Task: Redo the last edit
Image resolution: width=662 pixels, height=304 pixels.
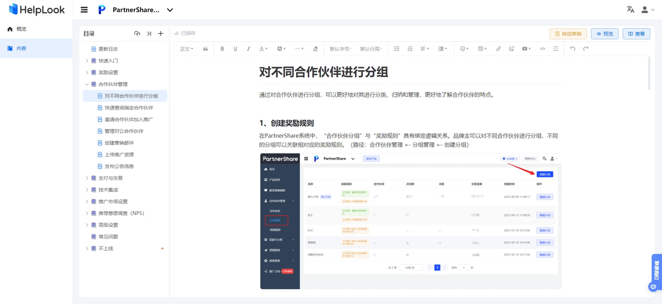Action: click(x=585, y=49)
